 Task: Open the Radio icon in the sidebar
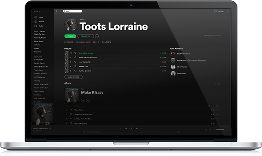tap(36, 26)
